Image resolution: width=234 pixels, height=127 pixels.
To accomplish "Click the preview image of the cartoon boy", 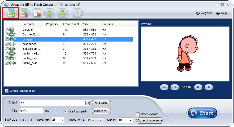I will pos(187,53).
